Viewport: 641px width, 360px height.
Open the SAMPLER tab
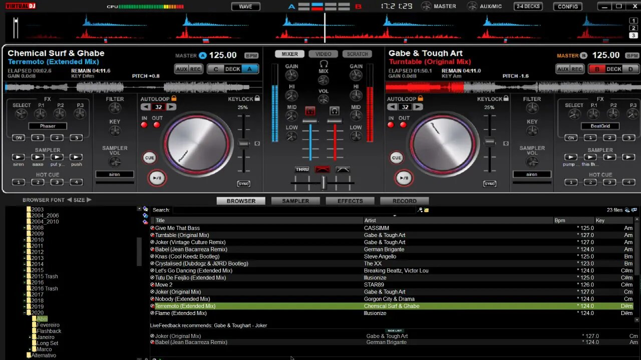point(295,201)
